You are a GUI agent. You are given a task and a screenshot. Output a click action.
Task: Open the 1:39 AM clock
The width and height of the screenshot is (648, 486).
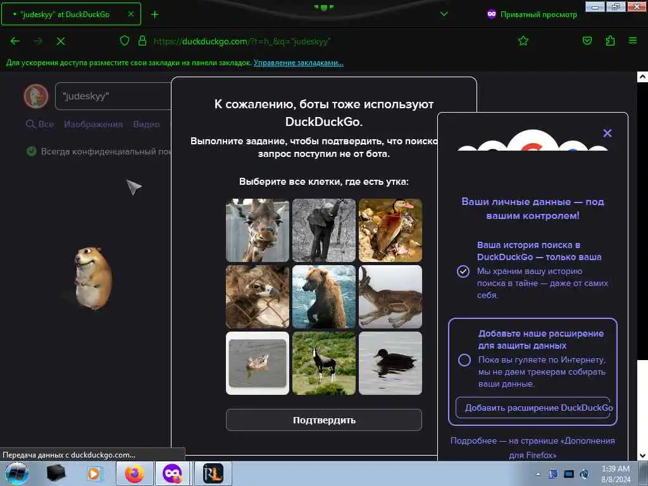coord(615,473)
